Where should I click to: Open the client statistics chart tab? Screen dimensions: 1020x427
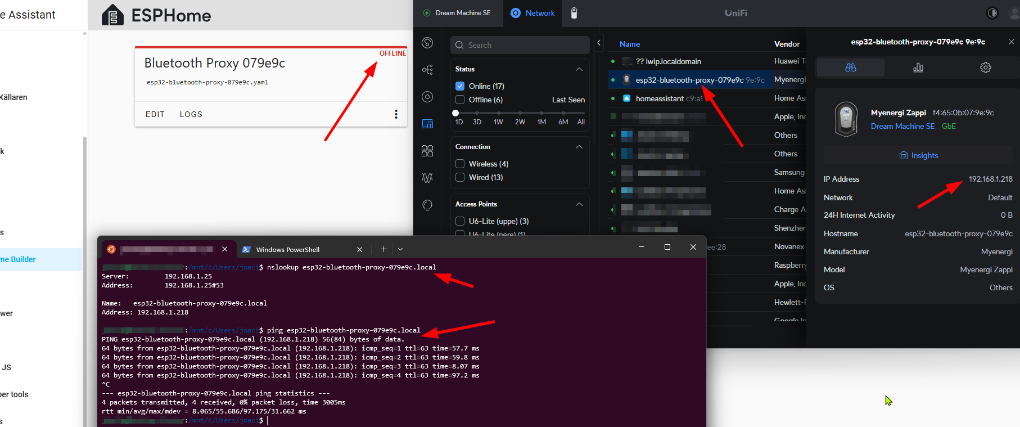point(918,68)
